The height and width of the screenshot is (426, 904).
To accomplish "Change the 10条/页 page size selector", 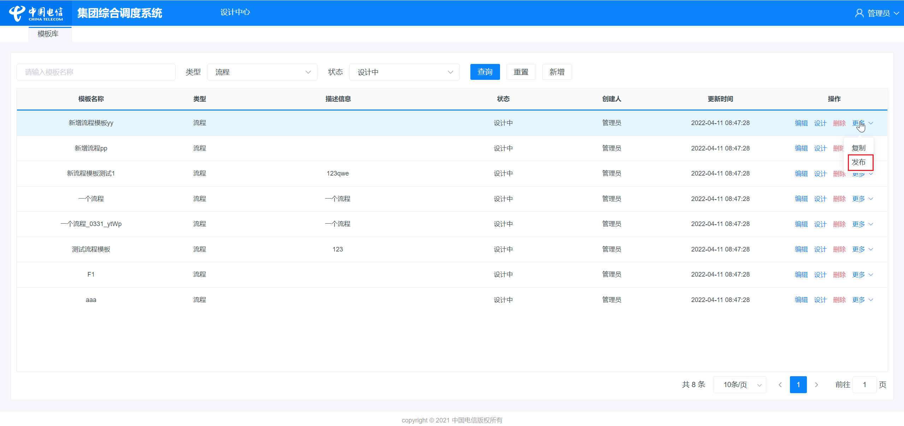I will pos(739,385).
